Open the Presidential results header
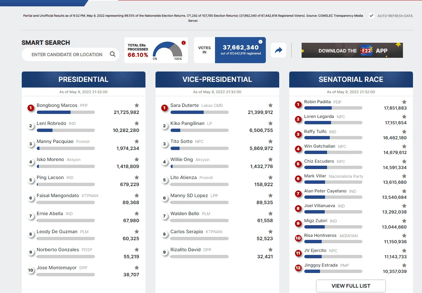Viewport: 422px width, 293px height. tap(84, 80)
